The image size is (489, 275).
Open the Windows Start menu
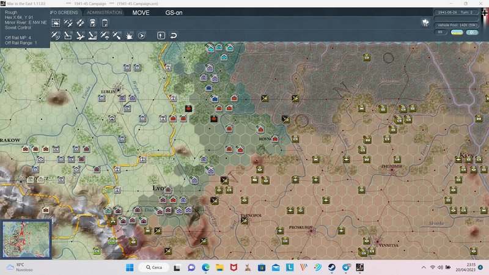coord(130,267)
